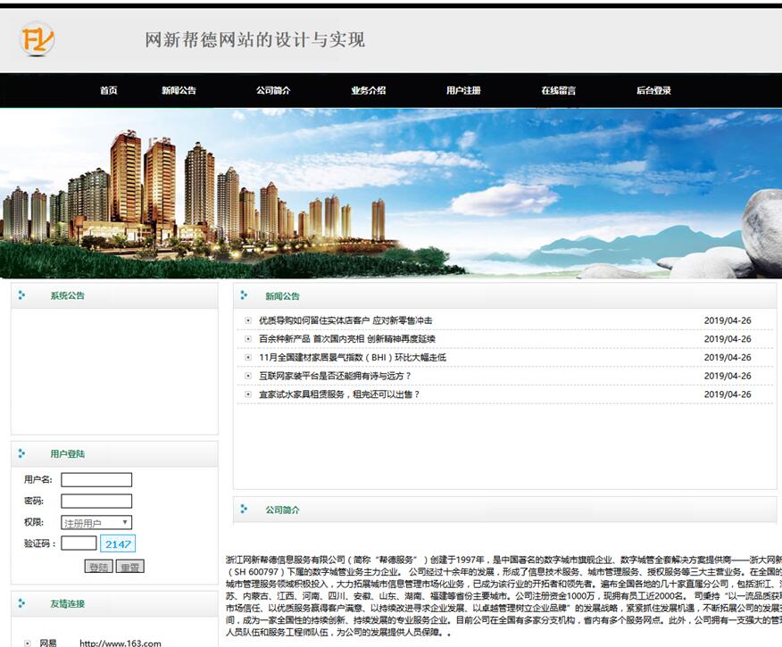Open news article 优质导购如何留住实体店客户
Image resolution: width=782 pixels, height=647 pixels.
(345, 320)
